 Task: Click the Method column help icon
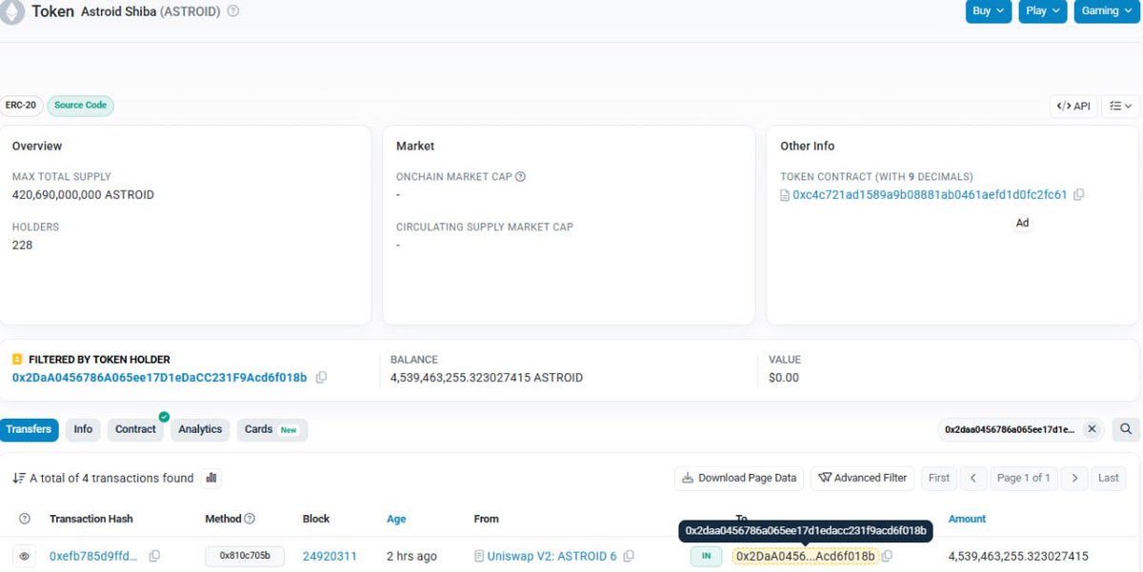[x=250, y=519]
